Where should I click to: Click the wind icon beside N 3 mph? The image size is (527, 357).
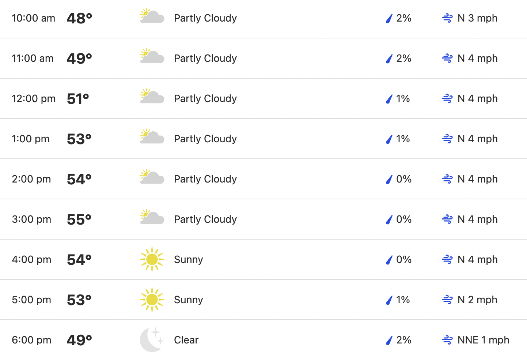coord(447,18)
